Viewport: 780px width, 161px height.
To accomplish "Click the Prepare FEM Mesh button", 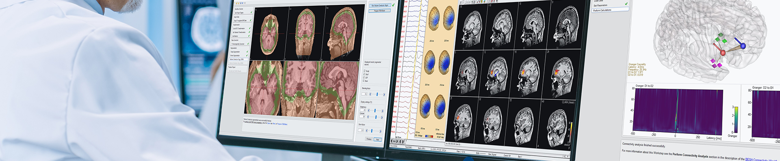I will click(x=380, y=11).
